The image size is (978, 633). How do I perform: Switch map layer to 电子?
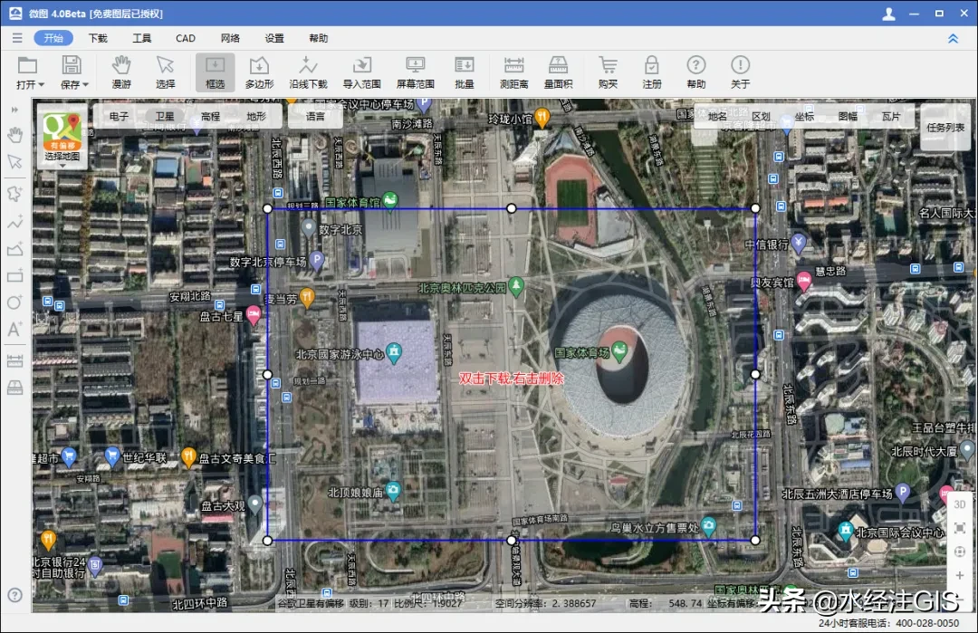click(119, 117)
